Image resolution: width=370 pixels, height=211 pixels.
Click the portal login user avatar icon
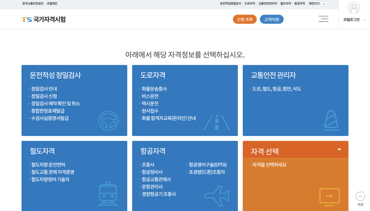[354, 8]
